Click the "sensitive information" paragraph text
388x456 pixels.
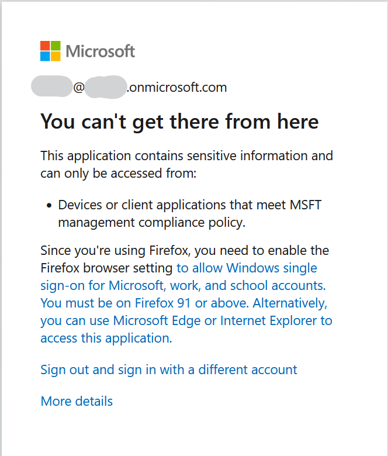(186, 156)
